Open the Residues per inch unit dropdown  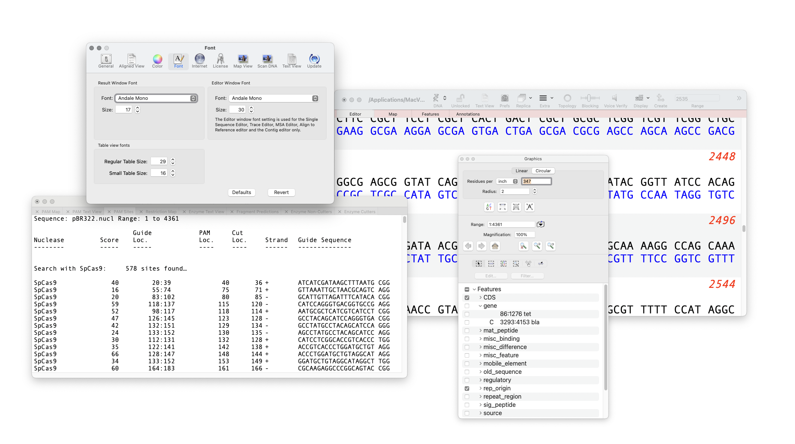pos(507,181)
